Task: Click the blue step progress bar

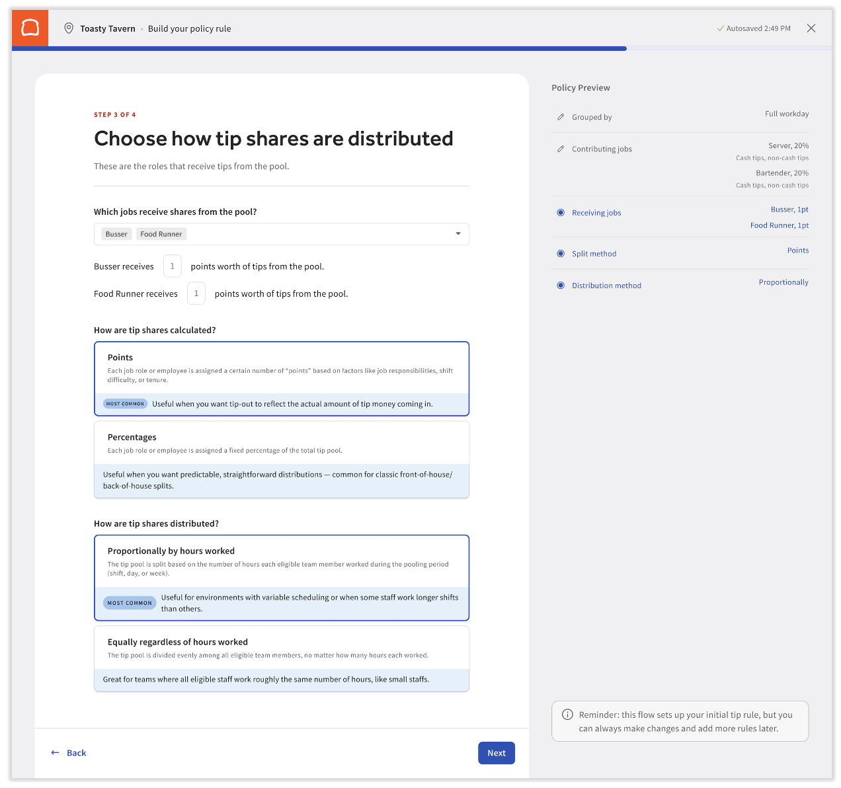Action: click(319, 48)
